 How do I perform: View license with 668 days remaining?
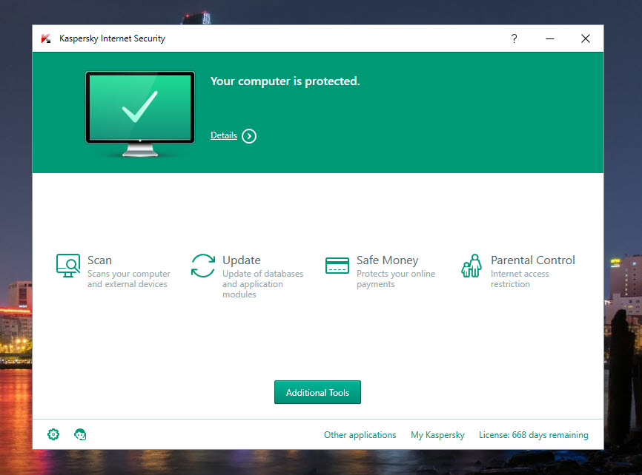533,435
